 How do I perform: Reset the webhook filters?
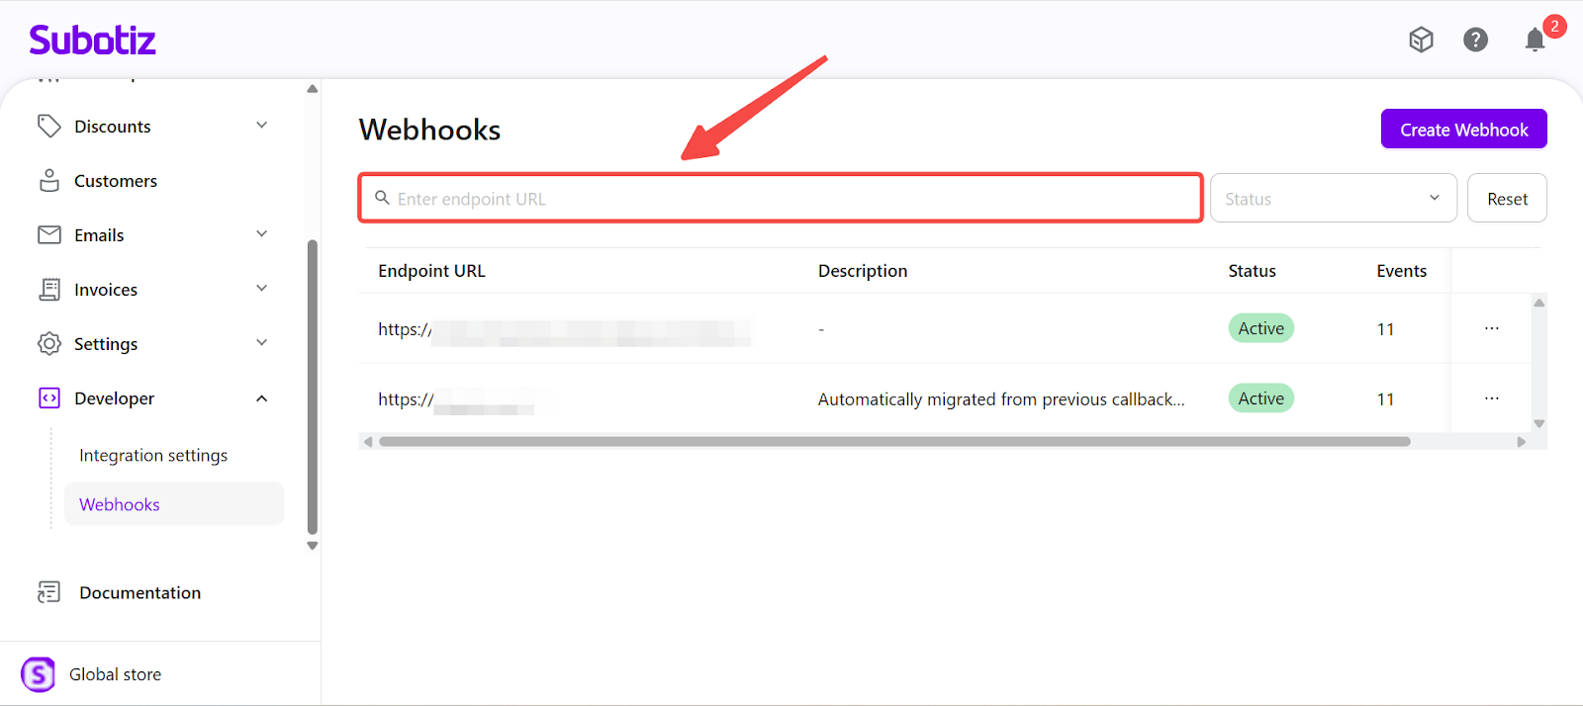[1507, 199]
